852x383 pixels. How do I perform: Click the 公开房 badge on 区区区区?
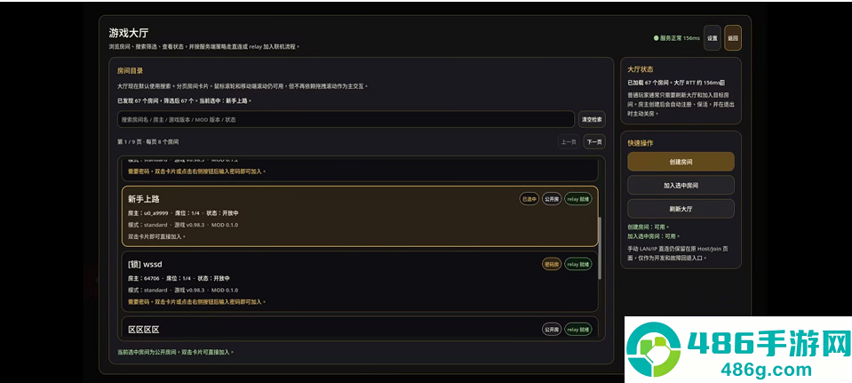(x=552, y=329)
